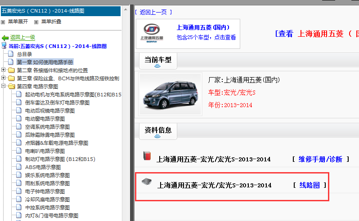Click the page icon beside 空调系统电路示意图
Image resolution: width=359 pixels, height=221 pixels.
click(19, 126)
